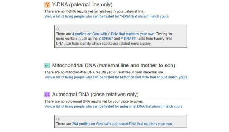Click text about no Mitochondrial DNA results
This screenshot has height=132, width=229.
pyautogui.click(x=104, y=72)
